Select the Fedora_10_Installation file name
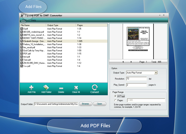This screenshot has height=134, width=186. pyautogui.click(x=34, y=44)
